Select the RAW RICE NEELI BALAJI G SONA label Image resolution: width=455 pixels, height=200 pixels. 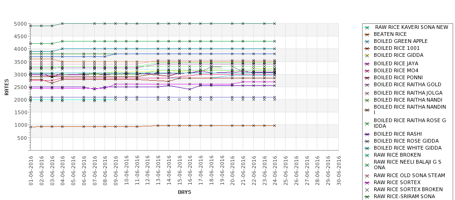[407, 165]
